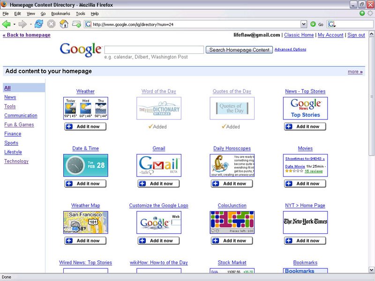Open the View menu
The image size is (375, 281).
30,14
